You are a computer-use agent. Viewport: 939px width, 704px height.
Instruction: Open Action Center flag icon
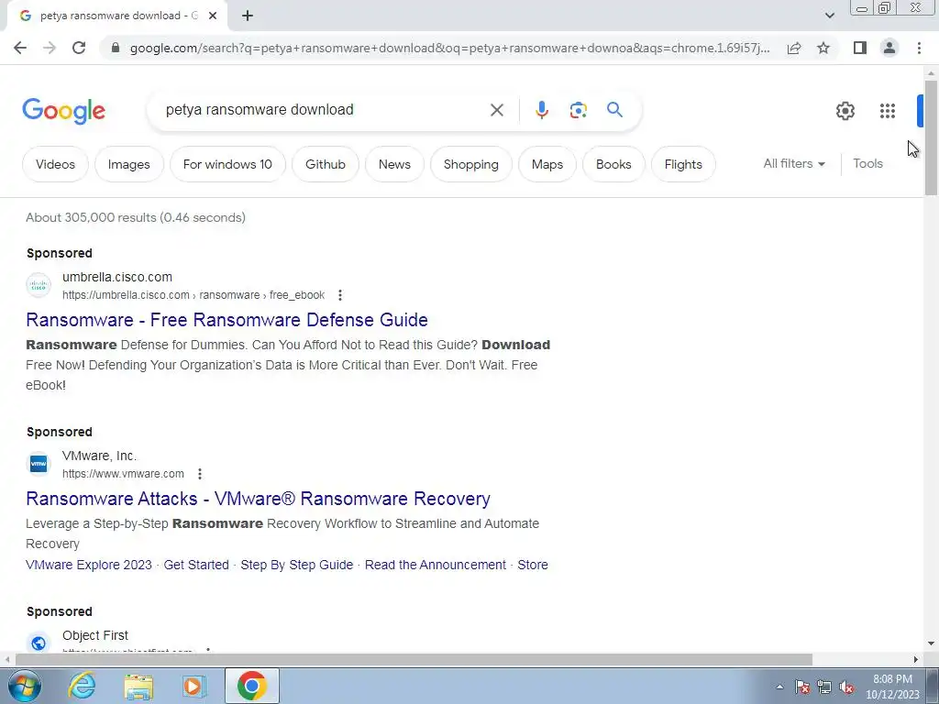pyautogui.click(x=802, y=687)
